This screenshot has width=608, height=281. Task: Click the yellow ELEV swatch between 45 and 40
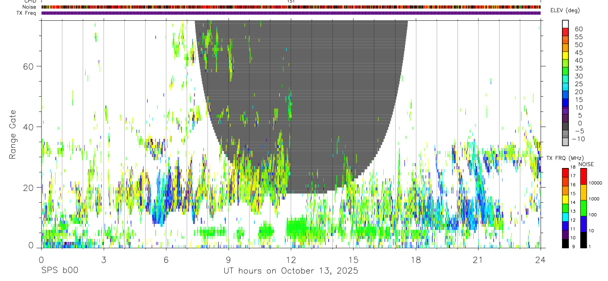[x=565, y=55]
